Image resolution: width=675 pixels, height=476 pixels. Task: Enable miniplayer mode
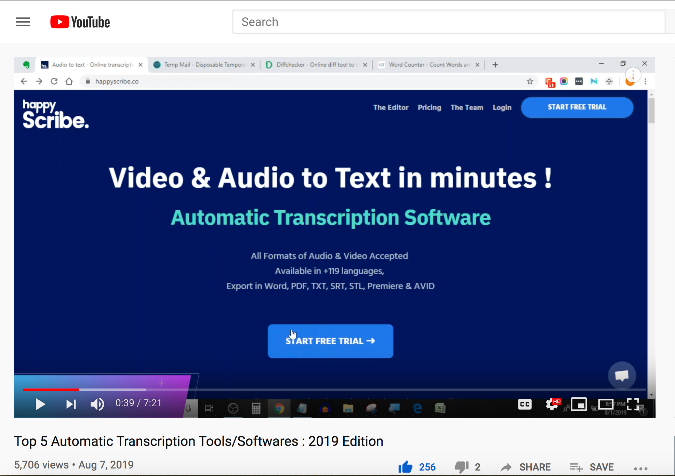(x=579, y=405)
